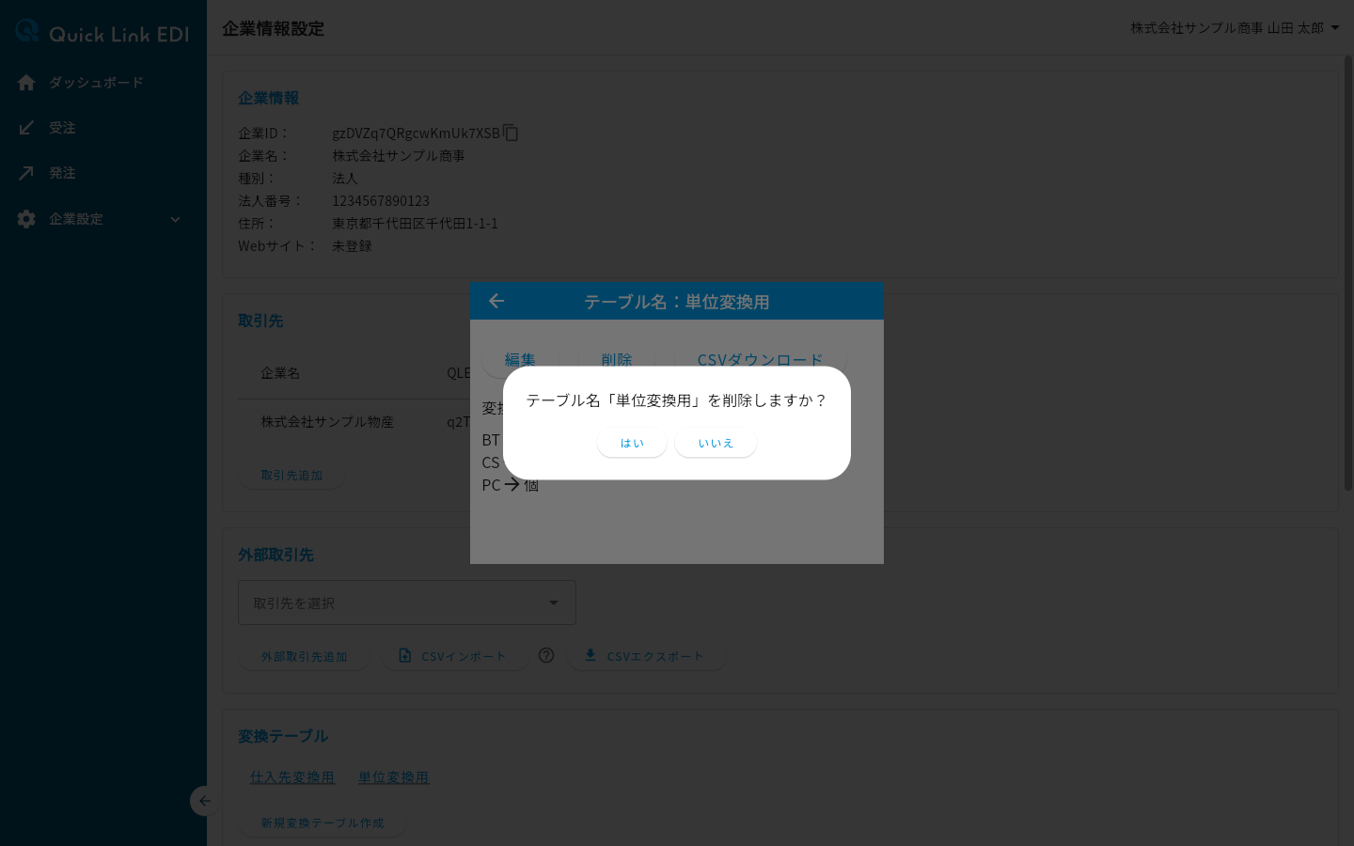The image size is (1354, 846).
Task: Click the page vertical scrollbar
Action: 1348,273
